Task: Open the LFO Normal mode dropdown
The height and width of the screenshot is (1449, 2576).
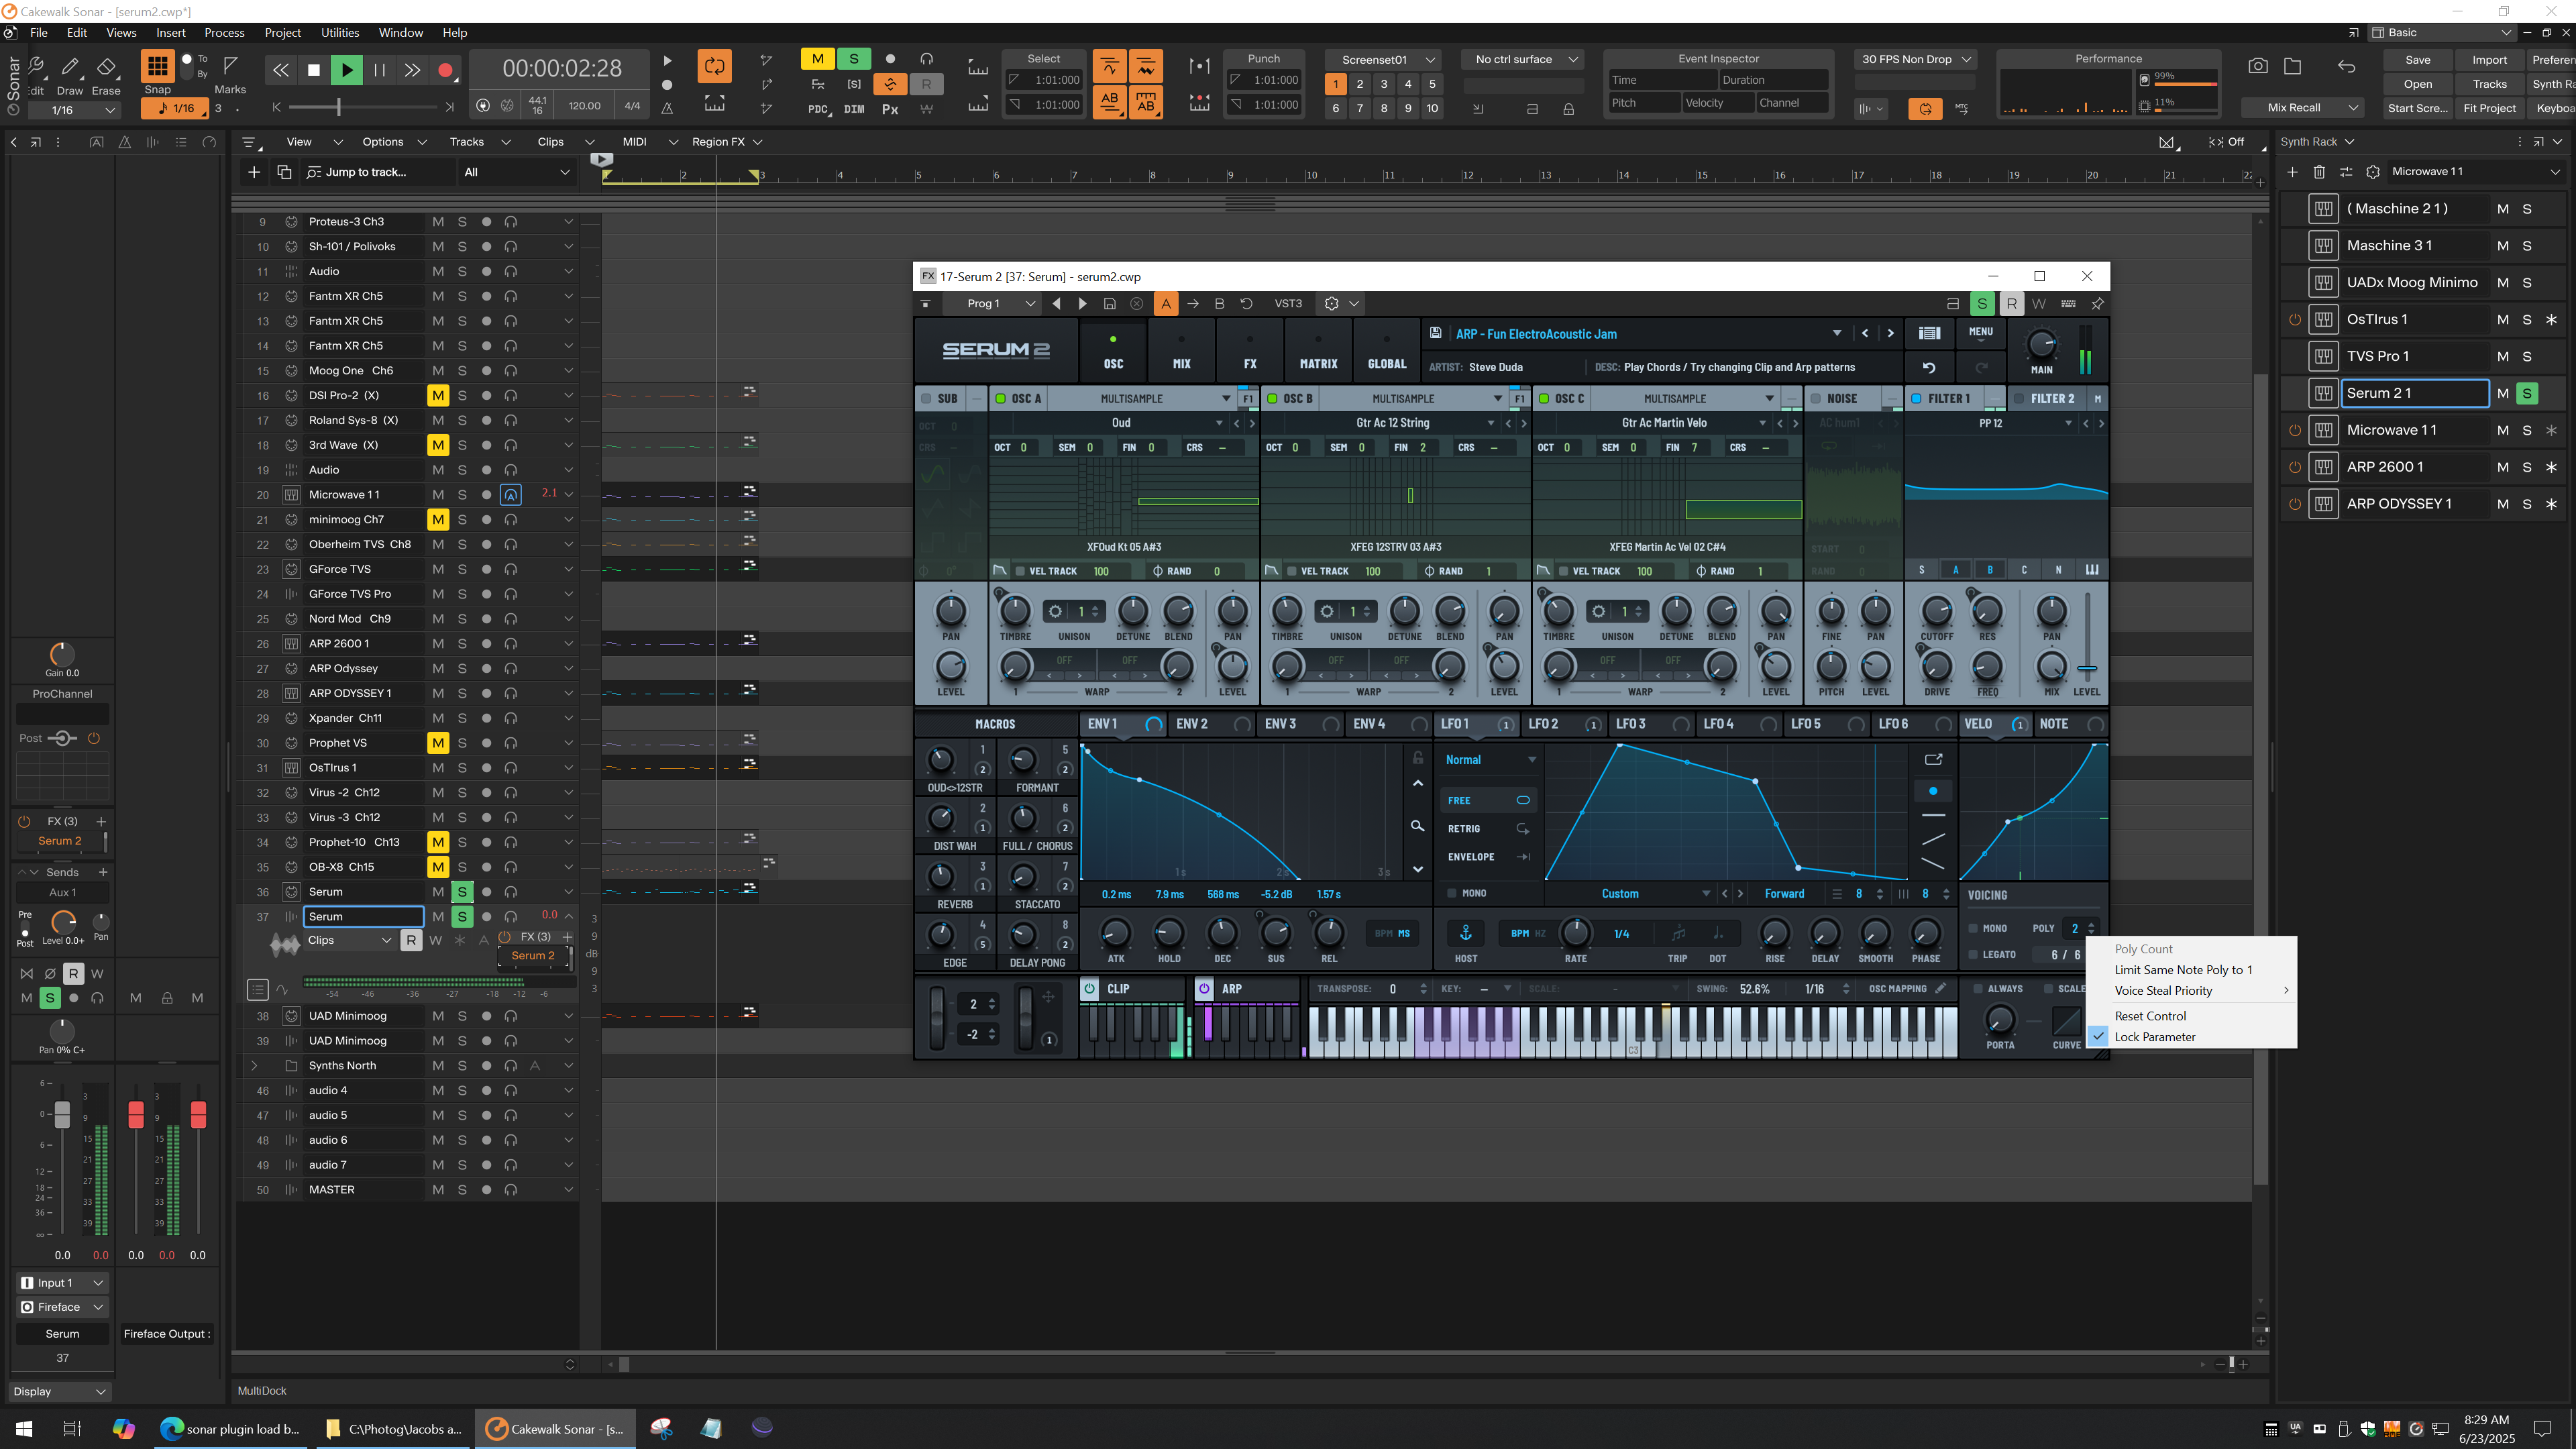Action: (1489, 760)
